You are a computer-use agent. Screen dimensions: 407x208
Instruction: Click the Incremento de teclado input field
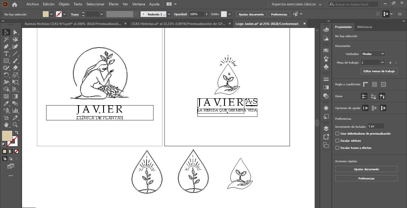(376, 127)
